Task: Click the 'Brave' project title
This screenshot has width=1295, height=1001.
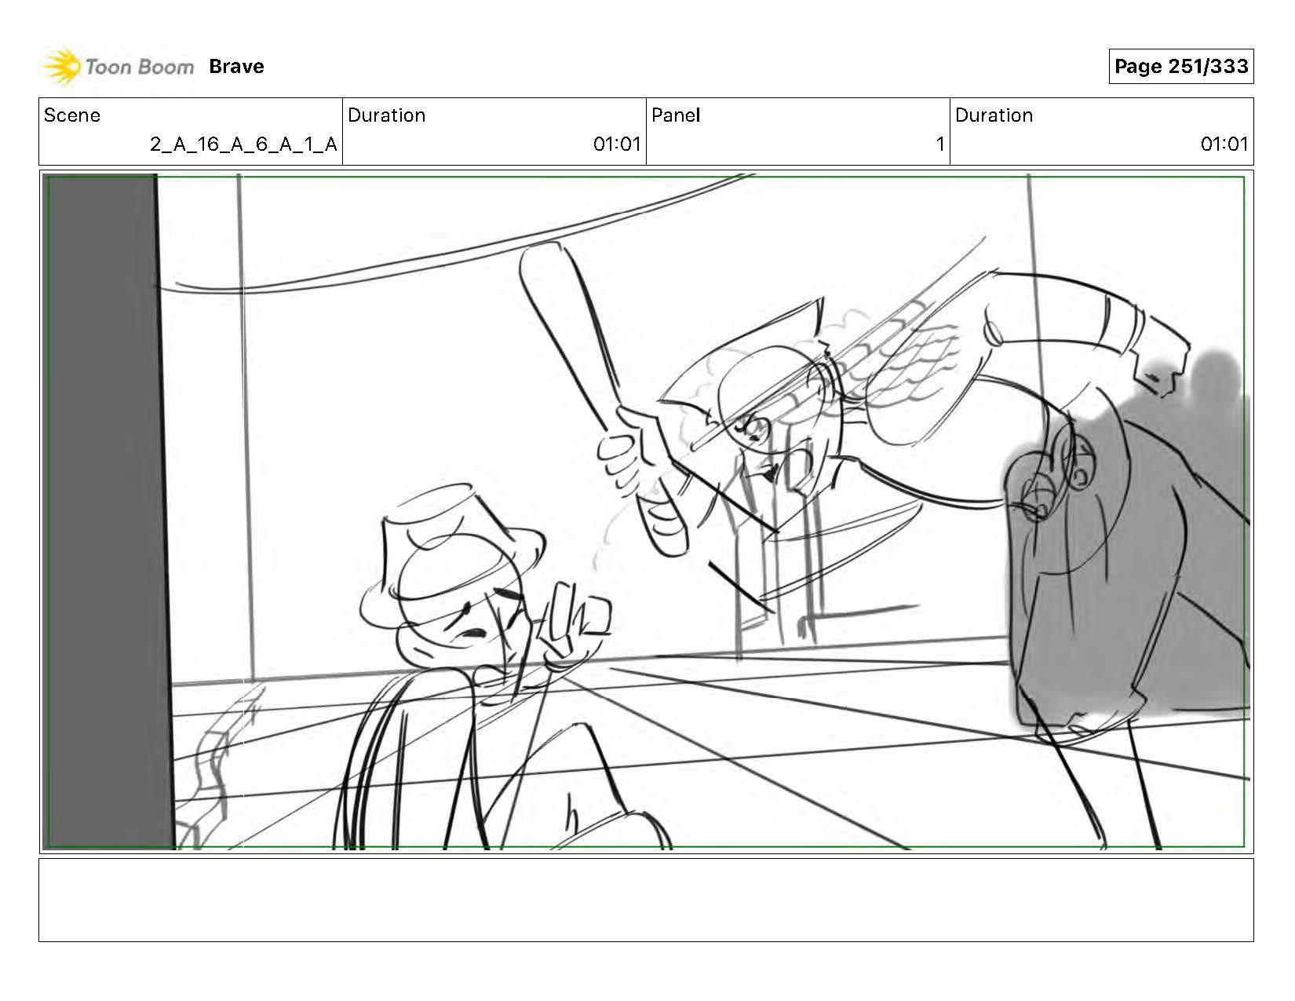Action: [236, 67]
